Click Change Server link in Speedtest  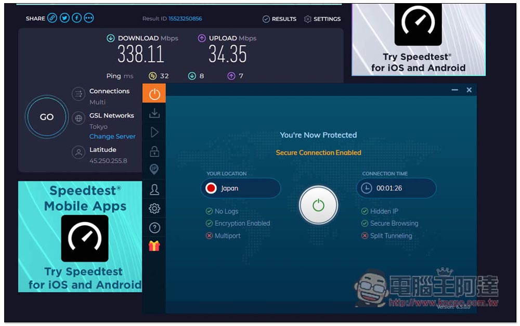tap(112, 136)
